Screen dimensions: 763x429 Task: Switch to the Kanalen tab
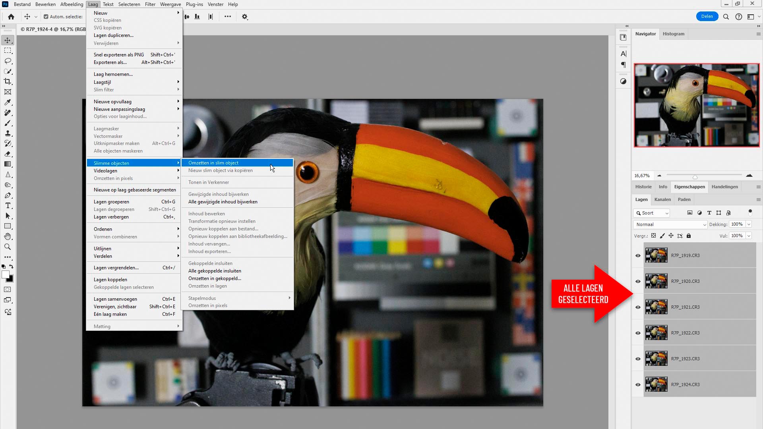pos(662,199)
